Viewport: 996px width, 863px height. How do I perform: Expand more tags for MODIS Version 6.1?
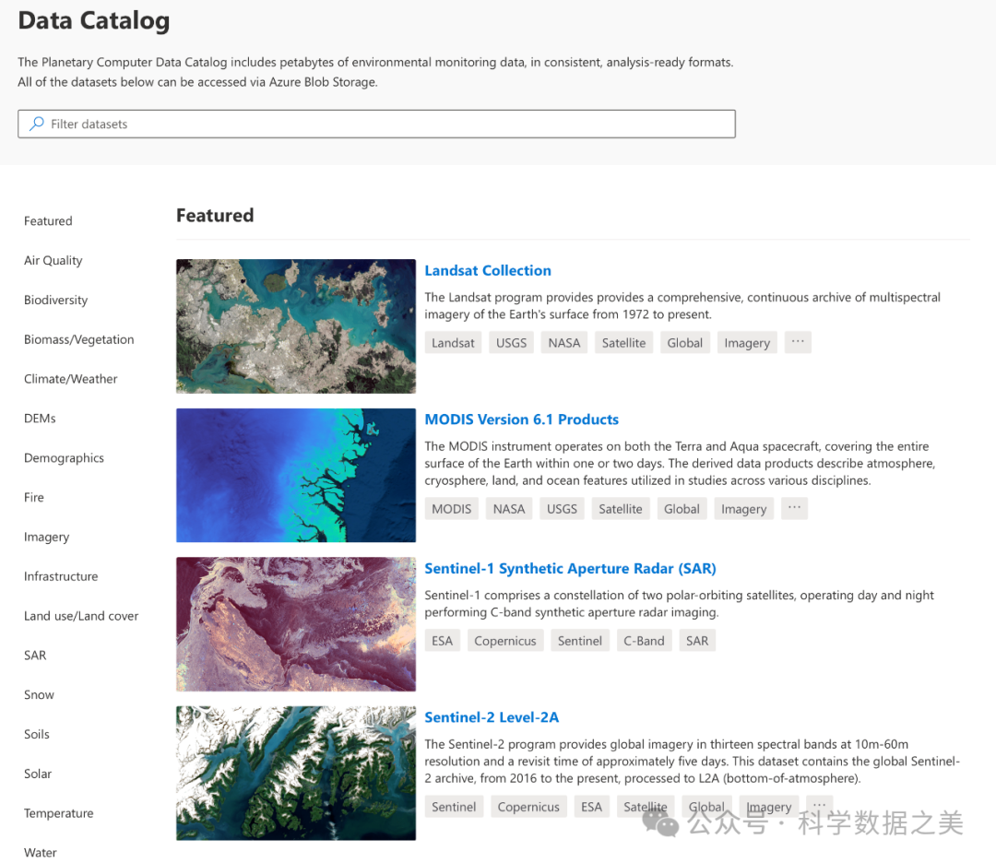click(794, 508)
